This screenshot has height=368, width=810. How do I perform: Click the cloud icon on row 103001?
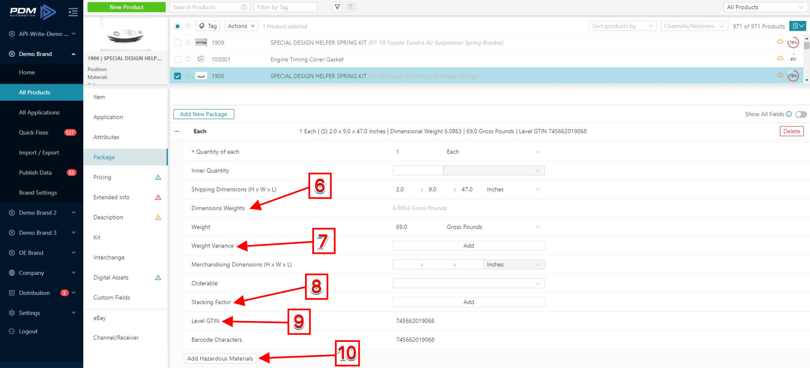pos(780,58)
